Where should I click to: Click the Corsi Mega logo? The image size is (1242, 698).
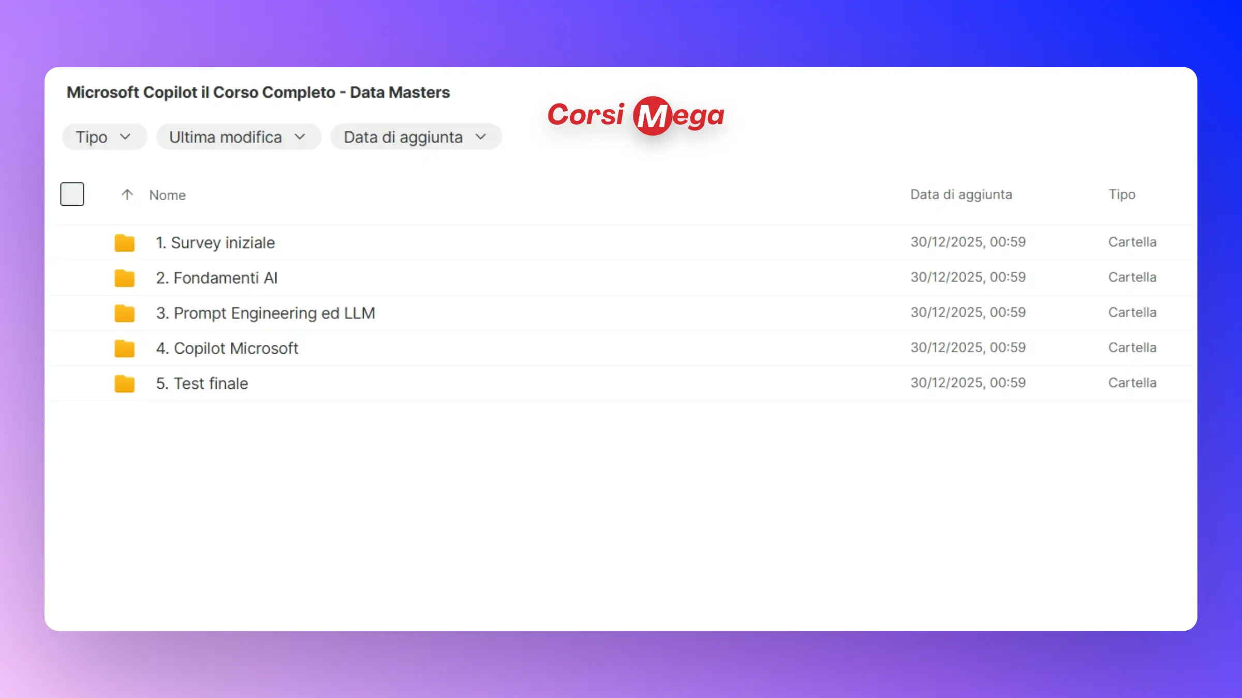pyautogui.click(x=635, y=115)
